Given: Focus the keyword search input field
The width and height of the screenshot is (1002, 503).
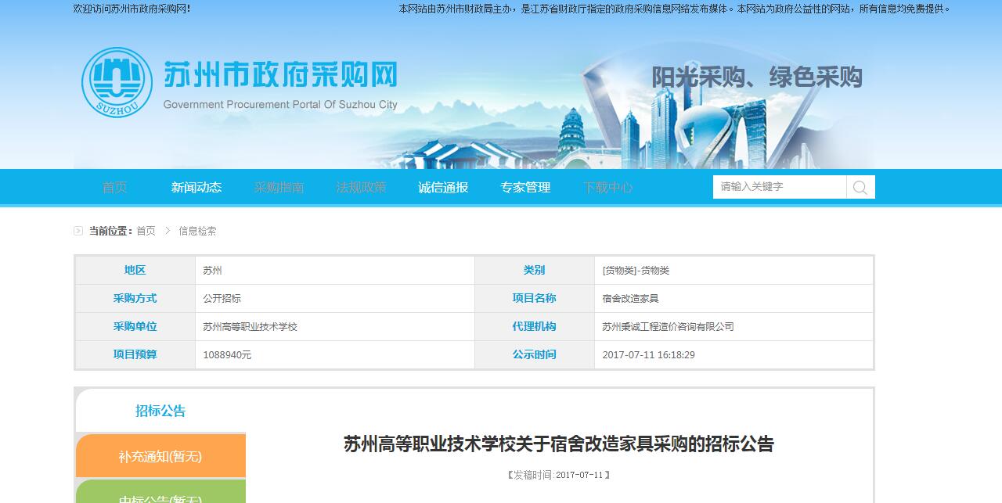Looking at the screenshot, I should pos(780,187).
